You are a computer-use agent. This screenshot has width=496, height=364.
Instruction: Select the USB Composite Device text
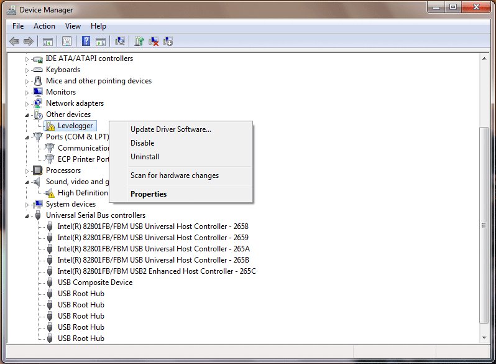[x=95, y=282]
